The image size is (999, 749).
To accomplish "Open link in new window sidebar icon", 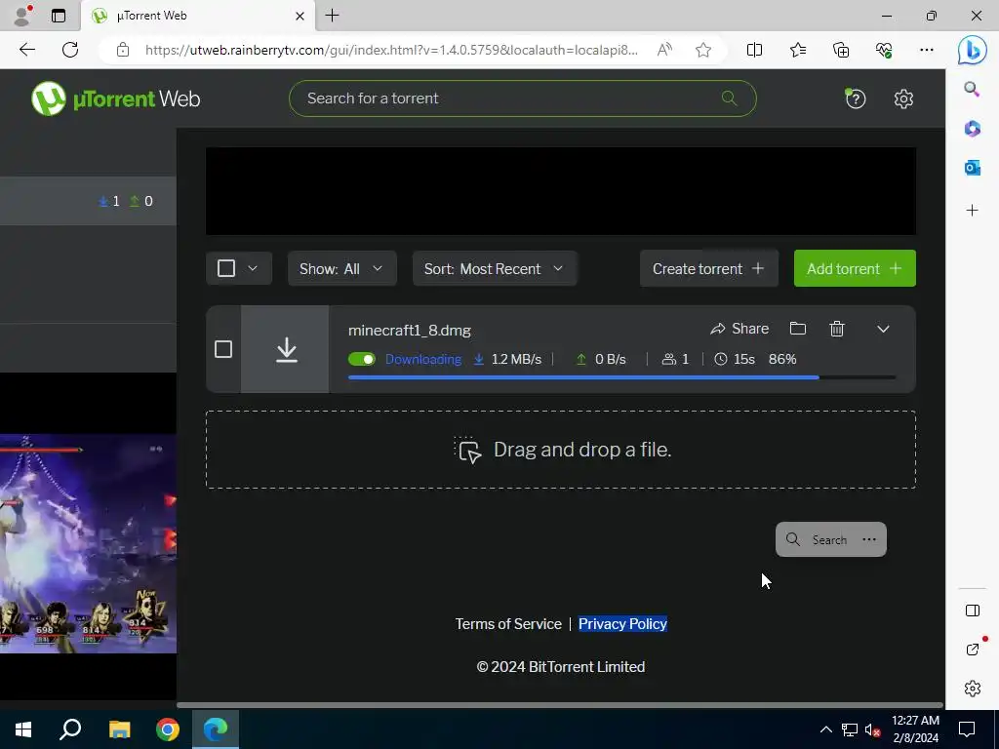I will (973, 649).
